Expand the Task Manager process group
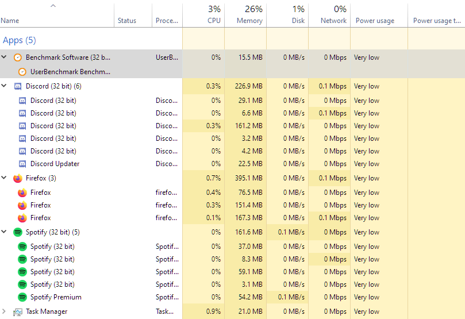 3,312
